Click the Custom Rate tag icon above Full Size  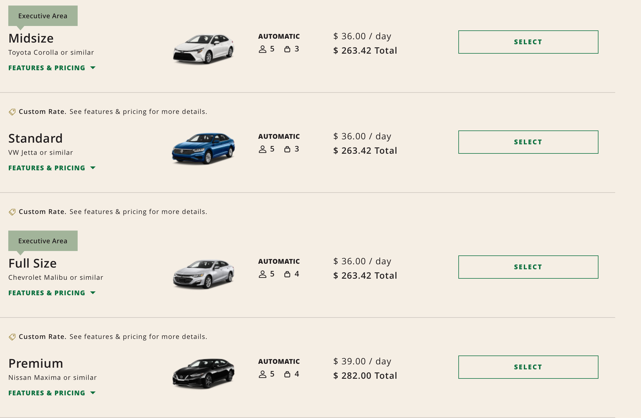coord(12,212)
